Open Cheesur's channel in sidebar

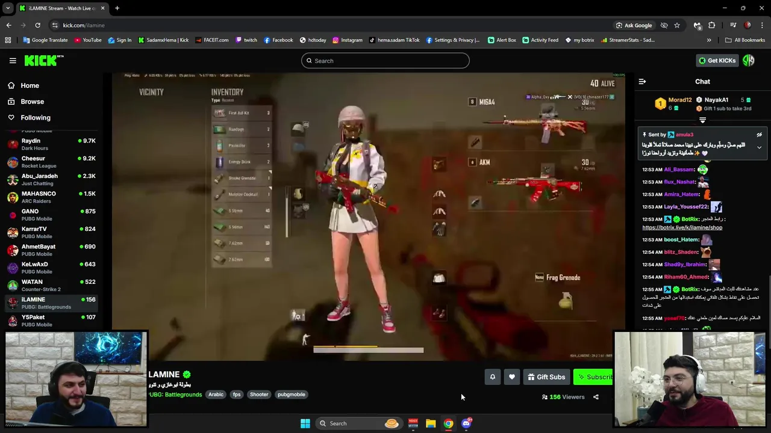coord(52,162)
